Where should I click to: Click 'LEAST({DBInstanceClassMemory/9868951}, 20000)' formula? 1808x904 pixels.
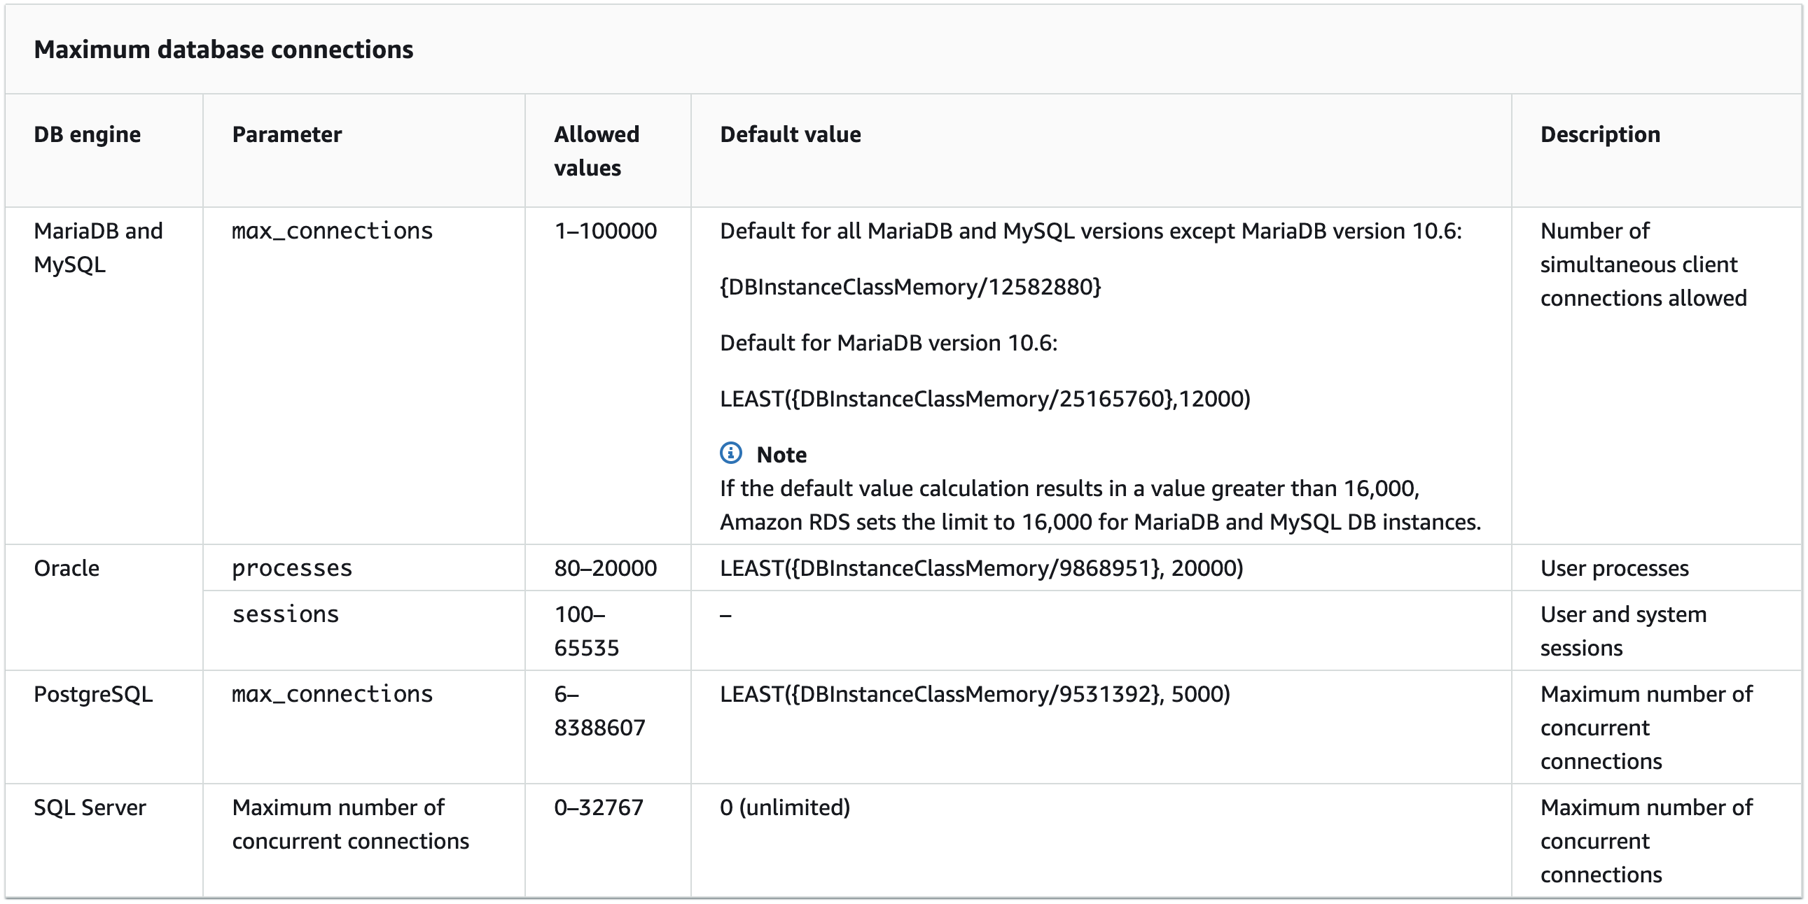pyautogui.click(x=981, y=568)
